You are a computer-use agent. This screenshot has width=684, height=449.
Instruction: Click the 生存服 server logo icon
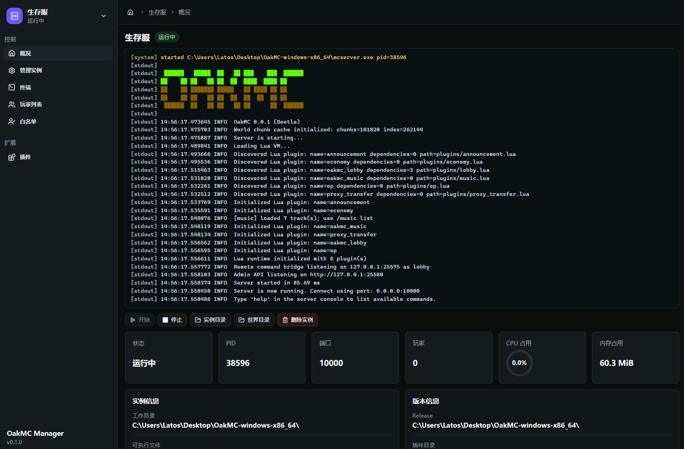[15, 16]
